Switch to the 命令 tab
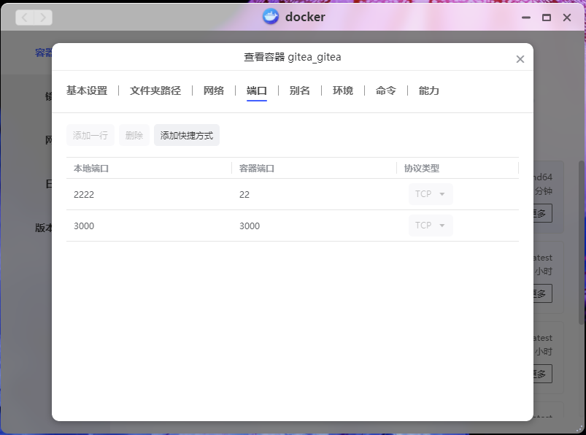 (x=386, y=91)
